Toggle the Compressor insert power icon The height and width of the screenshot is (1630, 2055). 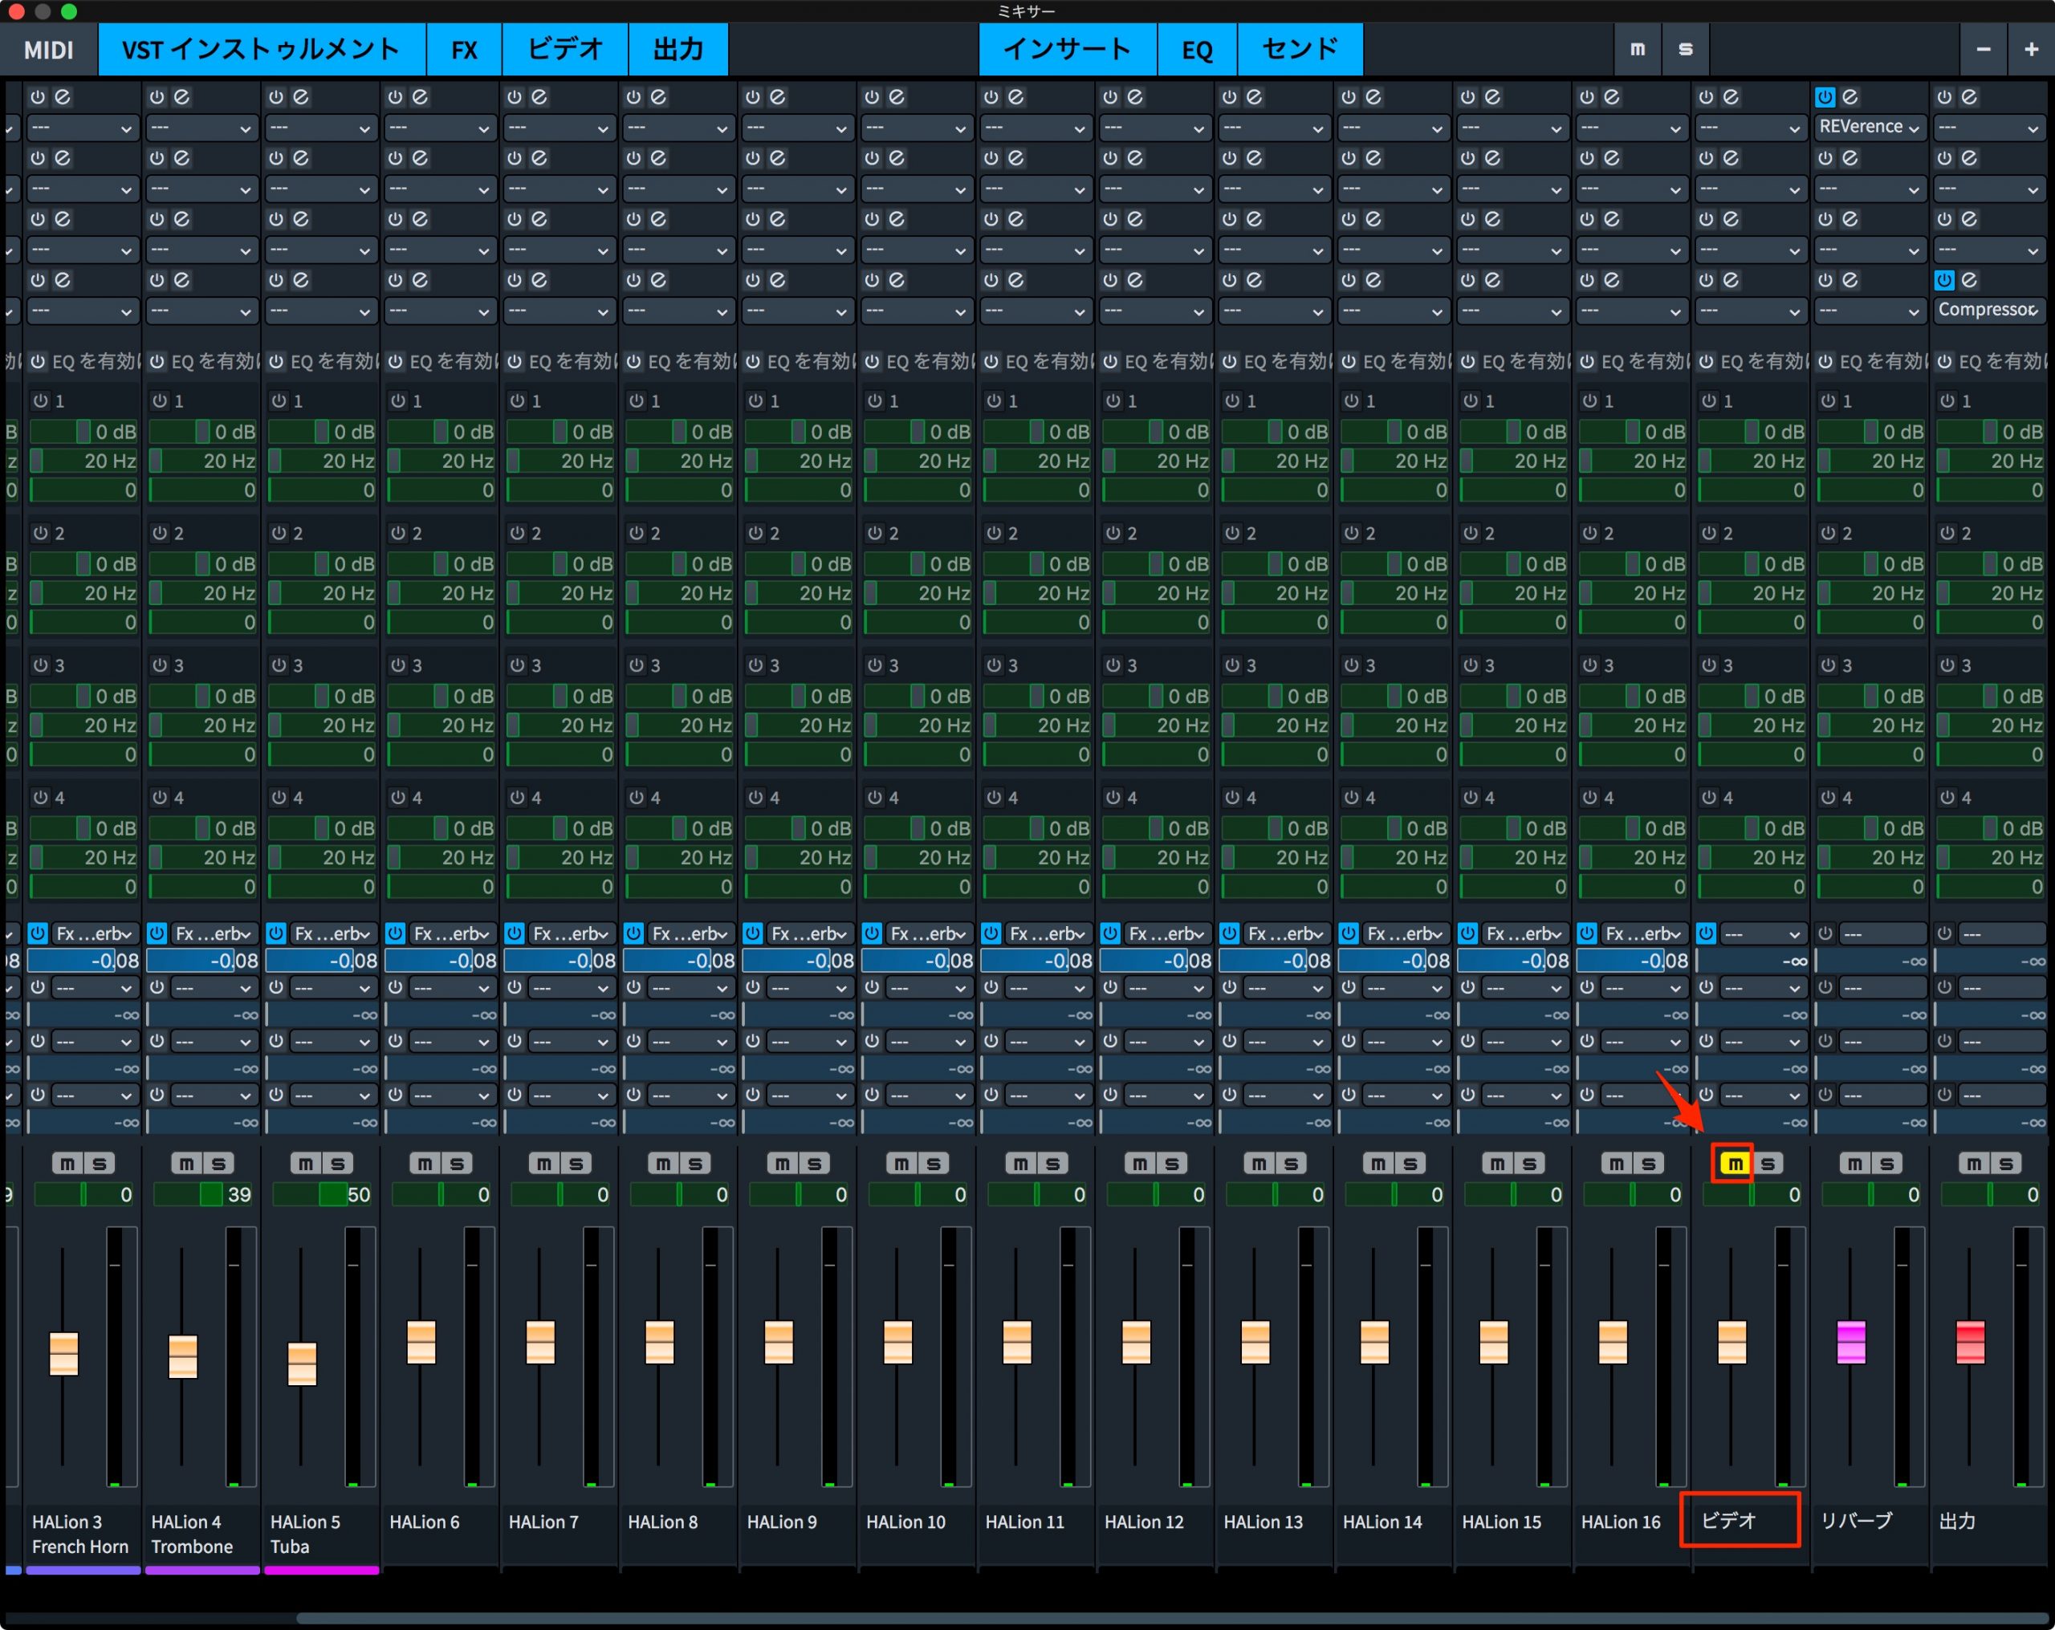click(x=1944, y=280)
